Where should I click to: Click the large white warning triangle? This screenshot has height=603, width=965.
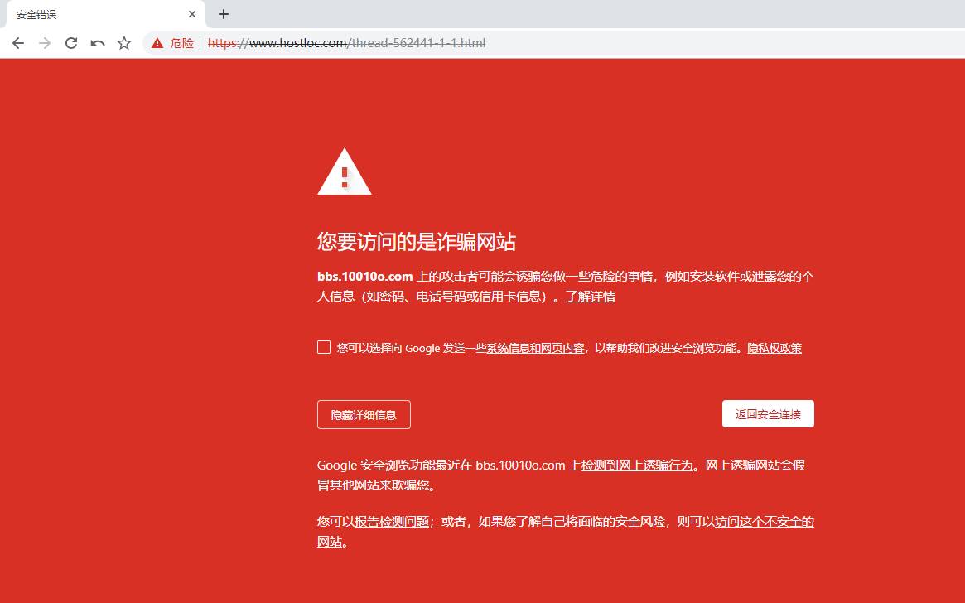(x=344, y=171)
